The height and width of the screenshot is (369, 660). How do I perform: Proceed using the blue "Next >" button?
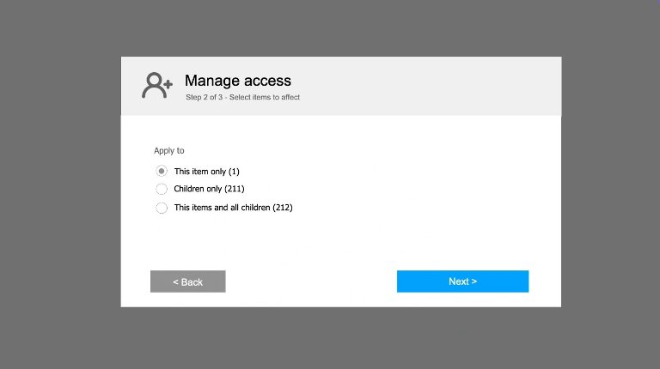pyautogui.click(x=462, y=281)
